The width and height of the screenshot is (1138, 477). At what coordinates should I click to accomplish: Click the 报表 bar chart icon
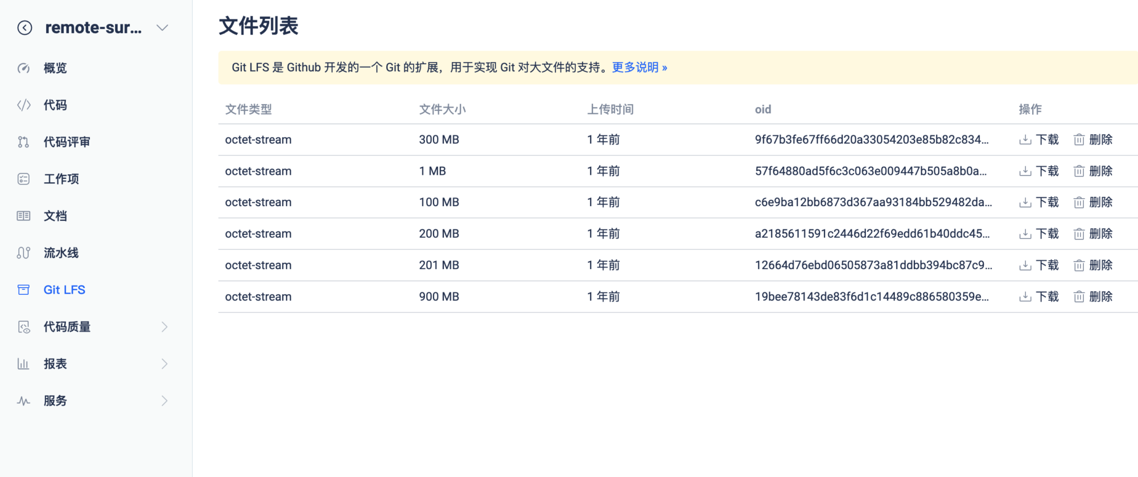[23, 364]
